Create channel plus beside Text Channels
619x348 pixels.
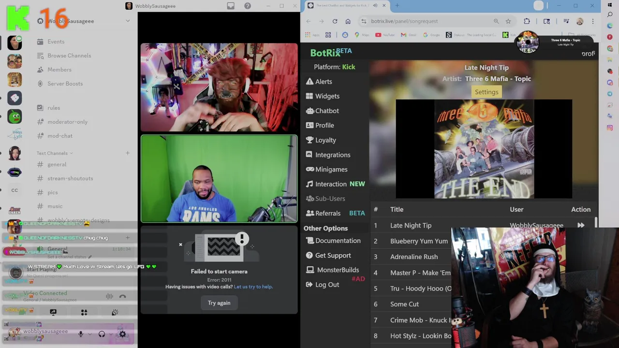(x=128, y=153)
